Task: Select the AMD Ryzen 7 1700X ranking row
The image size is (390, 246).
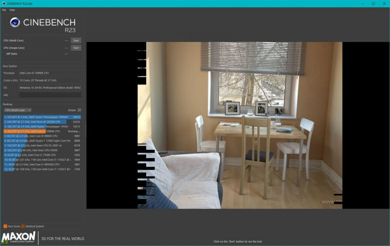Action: pos(42,141)
